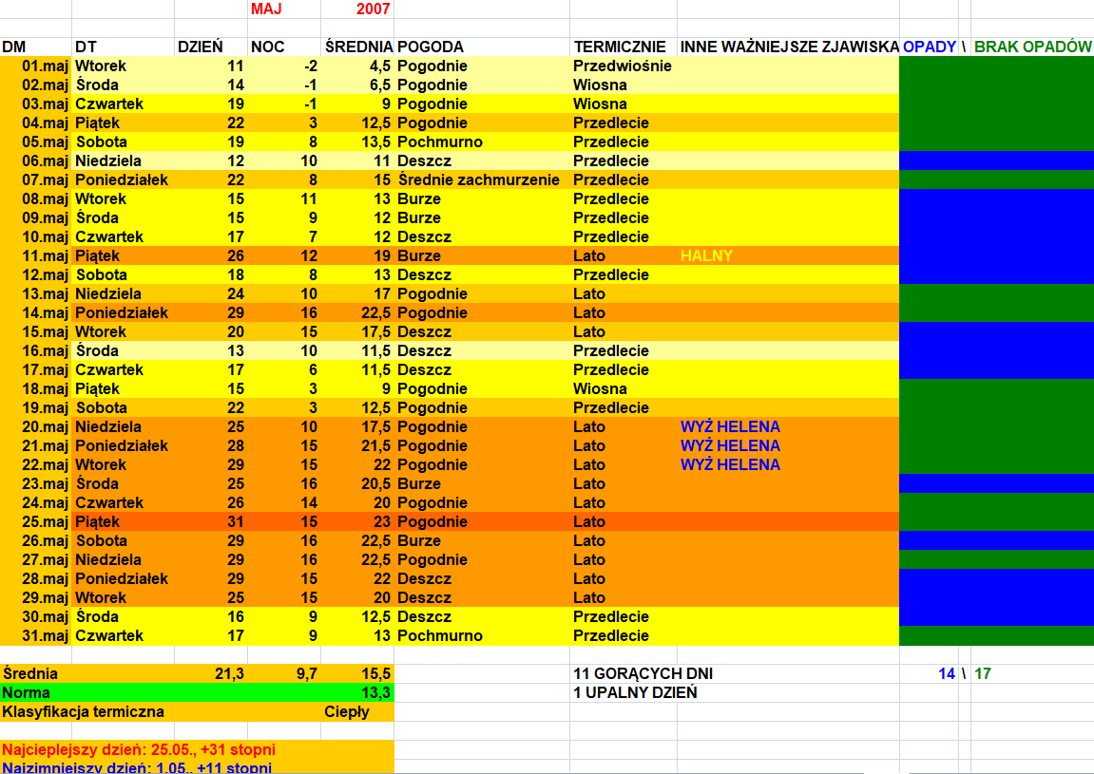Viewport: 1094px width, 774px height.
Task: Select the "INNE WAŻNIEJSZE ZJAWISKA" header cell
Action: 788,47
